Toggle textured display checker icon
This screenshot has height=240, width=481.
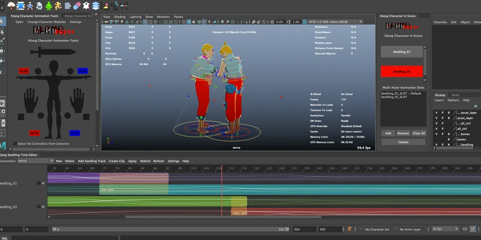[204, 22]
